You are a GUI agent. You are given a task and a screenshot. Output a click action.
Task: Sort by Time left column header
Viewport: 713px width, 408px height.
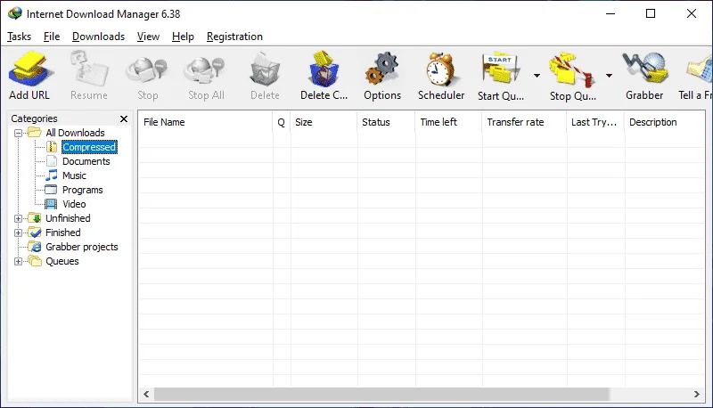(x=448, y=122)
